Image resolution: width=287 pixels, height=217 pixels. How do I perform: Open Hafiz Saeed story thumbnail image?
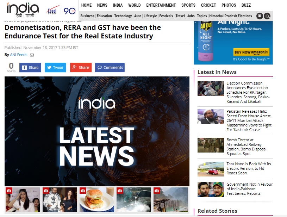pyautogui.click(x=211, y=117)
